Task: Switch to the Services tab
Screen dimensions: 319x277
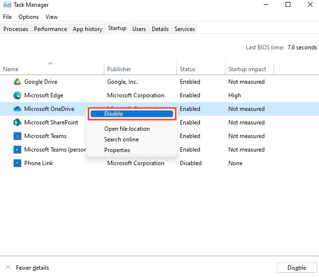Action: (185, 29)
